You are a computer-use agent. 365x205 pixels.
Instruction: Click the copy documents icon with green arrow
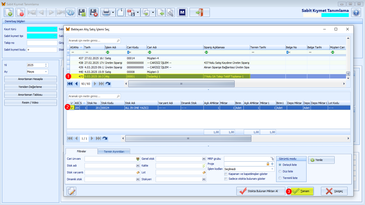(146, 12)
